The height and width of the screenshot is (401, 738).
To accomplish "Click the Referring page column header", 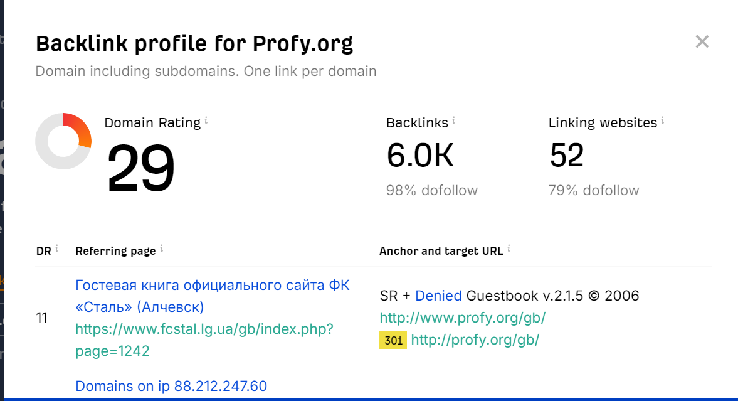I will pyautogui.click(x=115, y=250).
